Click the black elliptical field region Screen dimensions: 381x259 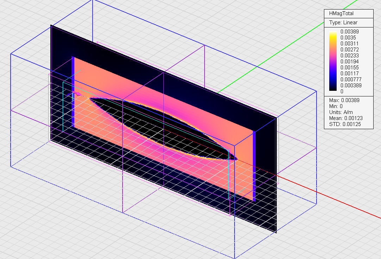coord(163,129)
